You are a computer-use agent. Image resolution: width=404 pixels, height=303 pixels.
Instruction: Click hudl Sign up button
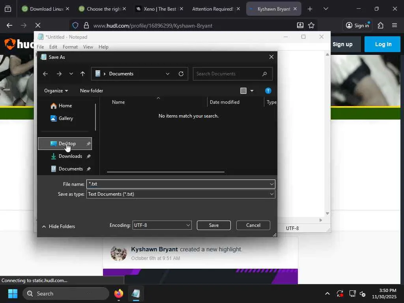(342, 44)
